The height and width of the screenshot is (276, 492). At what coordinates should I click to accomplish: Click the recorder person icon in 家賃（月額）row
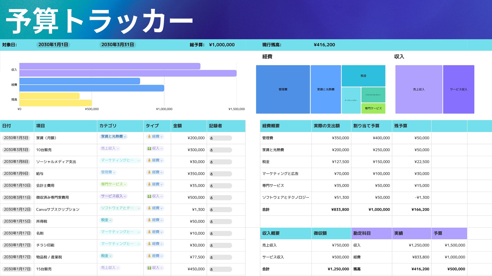coord(211,138)
